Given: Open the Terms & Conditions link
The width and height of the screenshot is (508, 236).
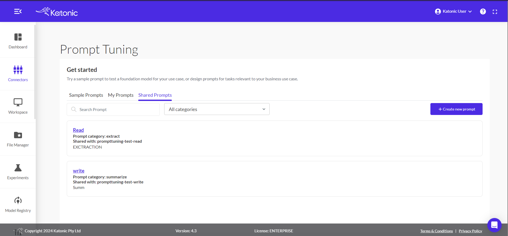Looking at the screenshot, I should pos(436,231).
